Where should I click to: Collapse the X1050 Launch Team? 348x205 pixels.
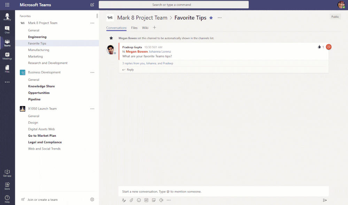(x=42, y=109)
